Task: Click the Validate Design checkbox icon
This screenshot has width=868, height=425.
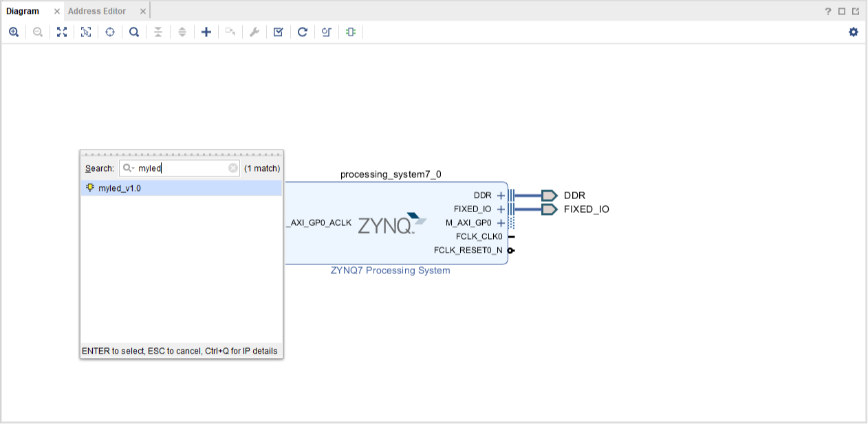Action: coord(279,32)
